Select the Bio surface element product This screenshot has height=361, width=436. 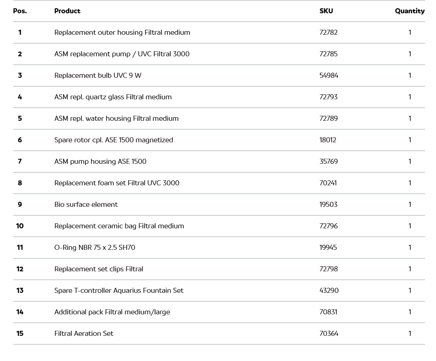pyautogui.click(x=86, y=205)
